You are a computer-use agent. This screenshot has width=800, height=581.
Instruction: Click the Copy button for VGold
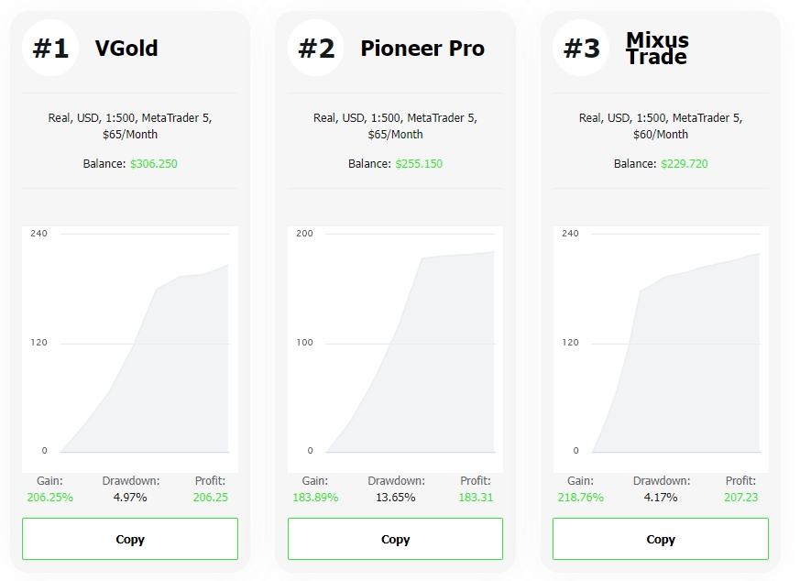[x=130, y=539]
